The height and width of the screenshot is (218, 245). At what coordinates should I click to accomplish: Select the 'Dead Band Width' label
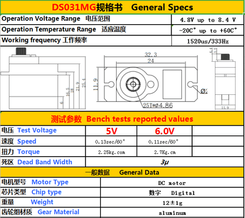point(45,162)
